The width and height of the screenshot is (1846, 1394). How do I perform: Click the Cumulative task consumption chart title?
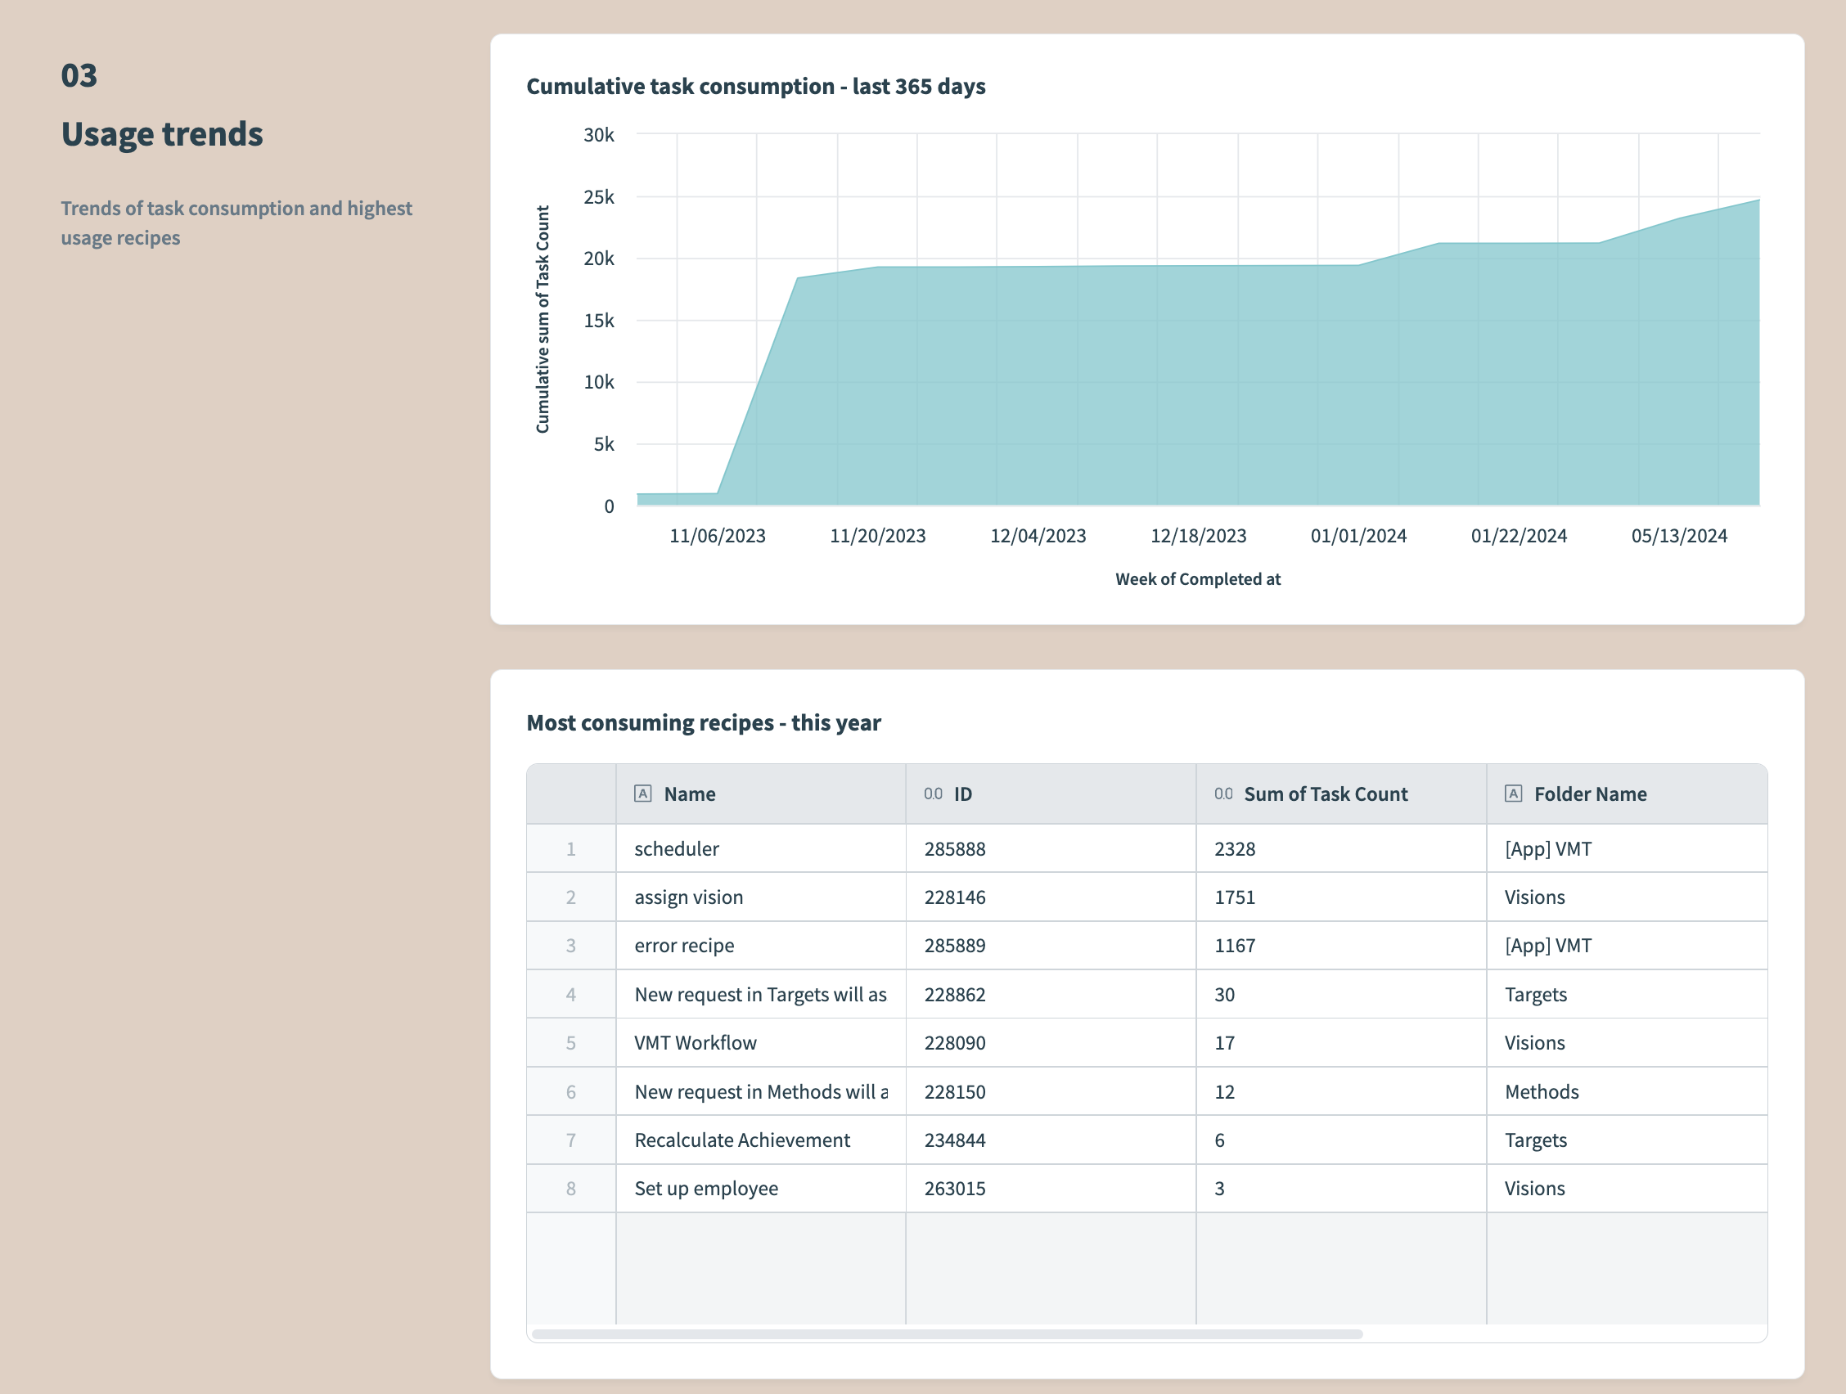coord(755,86)
